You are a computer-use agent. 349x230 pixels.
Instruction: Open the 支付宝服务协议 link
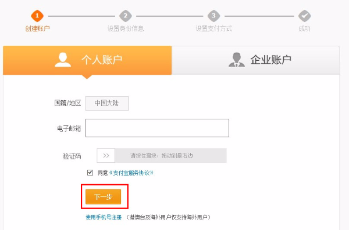[x=131, y=173]
